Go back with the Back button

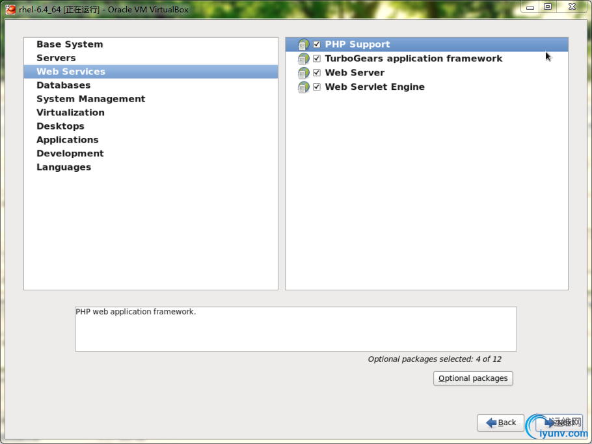coord(501,423)
